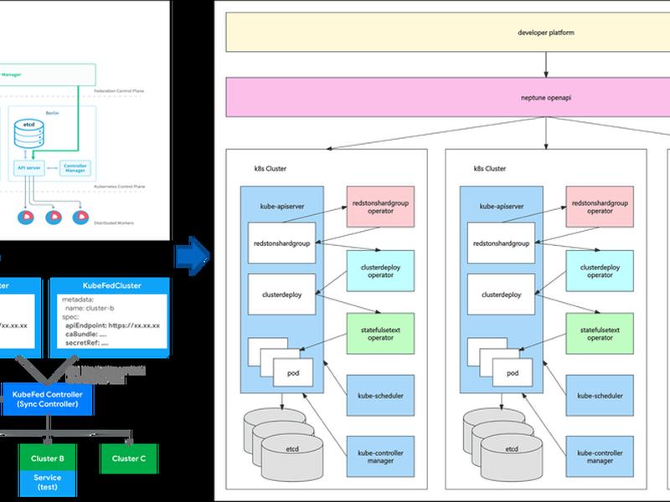Click the secretRef line in cluster-b card

[x=87, y=342]
